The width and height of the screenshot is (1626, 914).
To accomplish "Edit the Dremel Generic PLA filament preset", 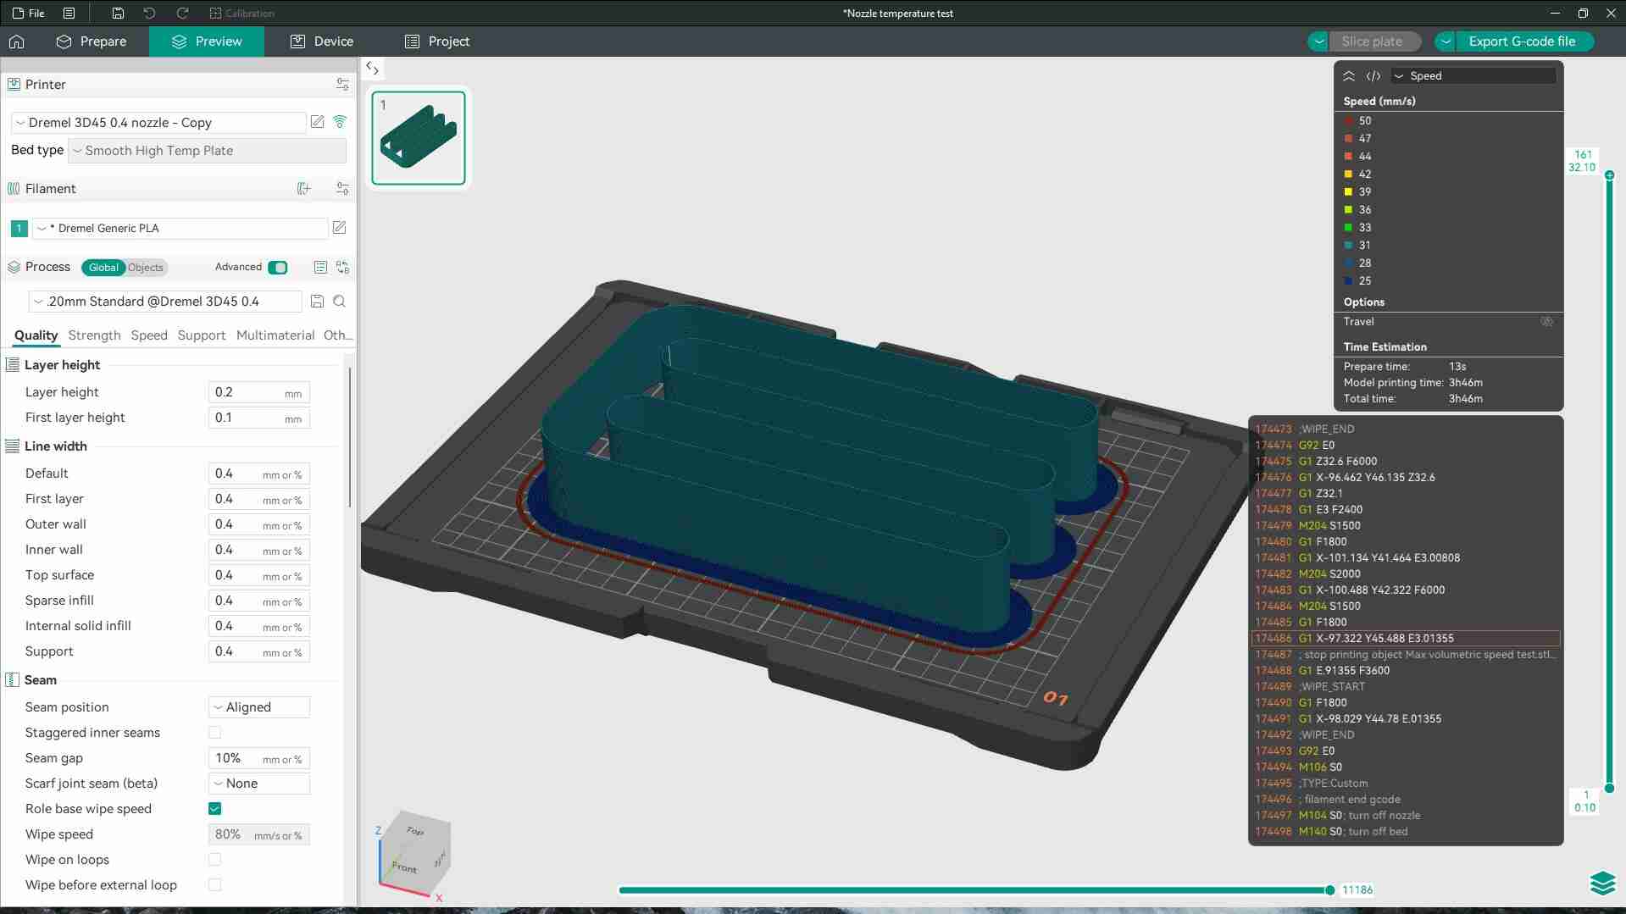I will (340, 228).
